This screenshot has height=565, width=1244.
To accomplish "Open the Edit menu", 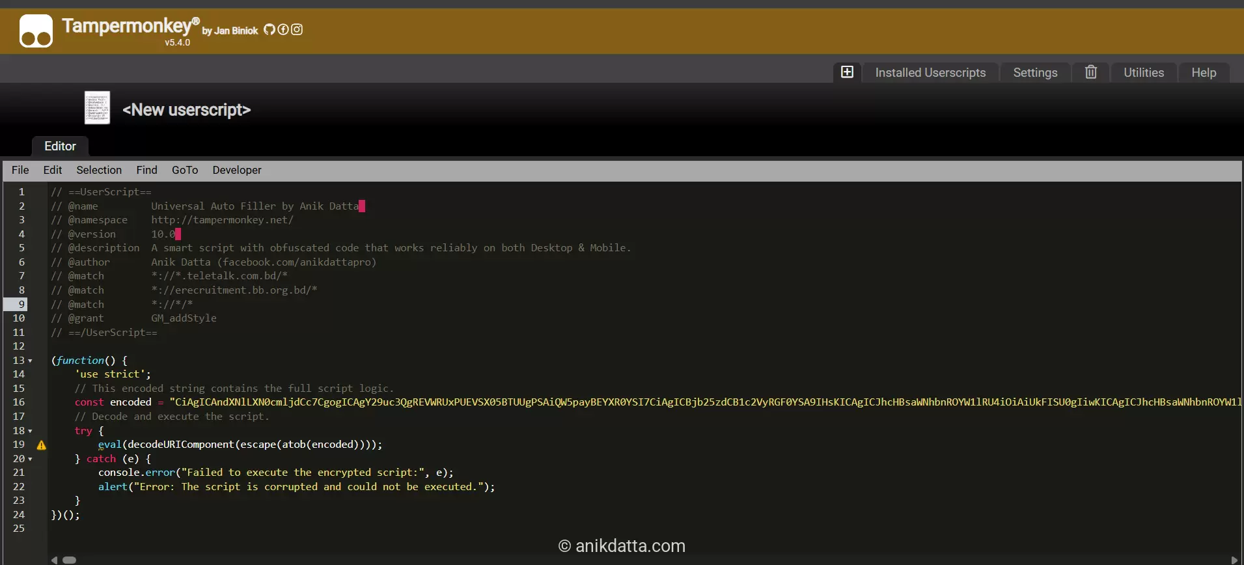I will (53, 170).
